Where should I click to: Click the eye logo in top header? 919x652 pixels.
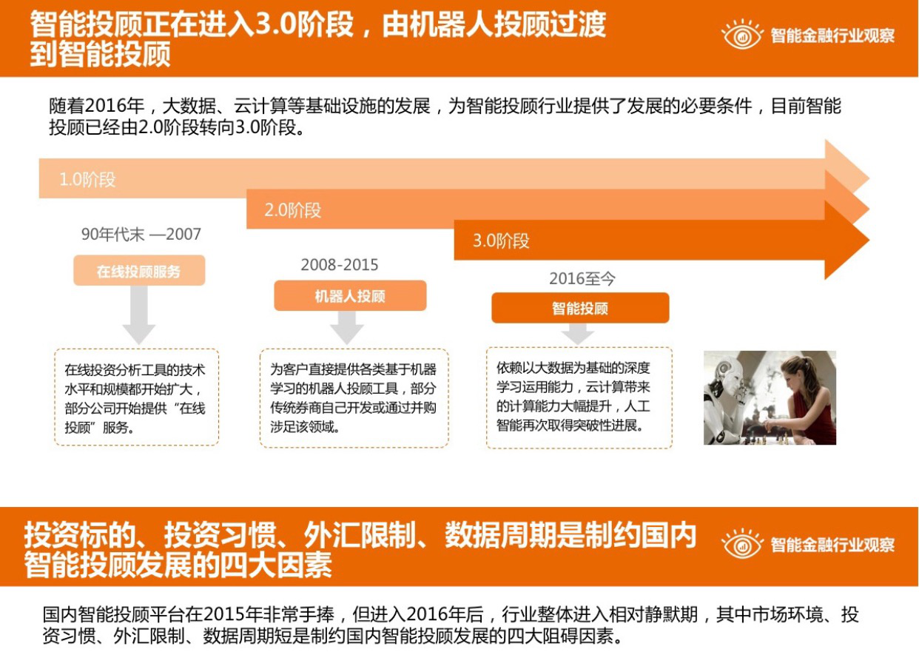(x=742, y=34)
